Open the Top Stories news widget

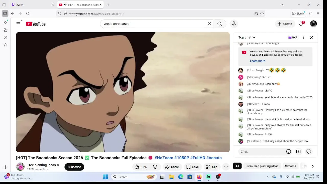click(18, 177)
